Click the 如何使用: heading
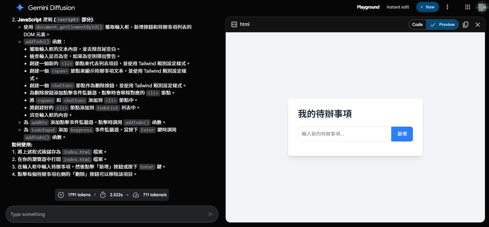Image resolution: width=489 pixels, height=227 pixels. coord(22,145)
